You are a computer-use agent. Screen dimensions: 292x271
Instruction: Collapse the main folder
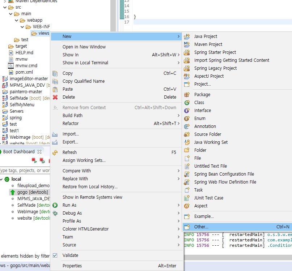point(11,14)
